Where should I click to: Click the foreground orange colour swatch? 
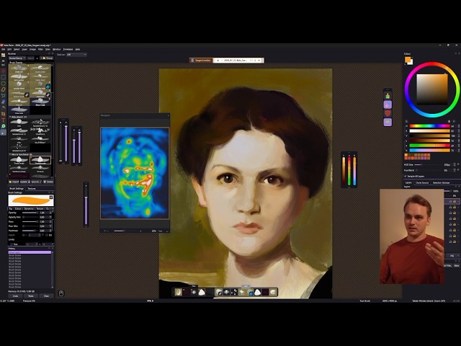click(408, 59)
